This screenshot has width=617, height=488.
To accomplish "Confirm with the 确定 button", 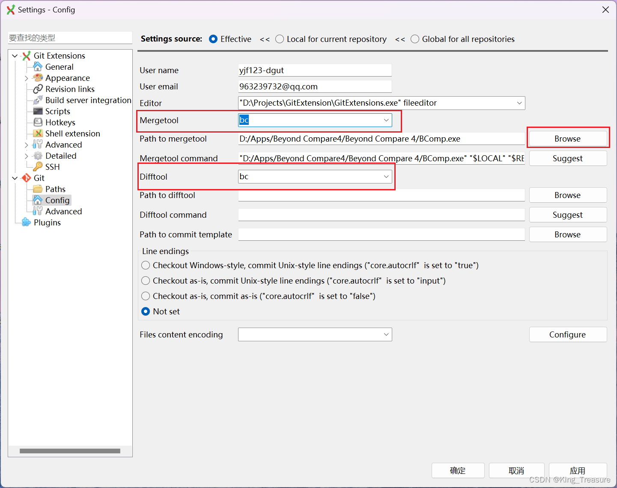I will pyautogui.click(x=458, y=470).
